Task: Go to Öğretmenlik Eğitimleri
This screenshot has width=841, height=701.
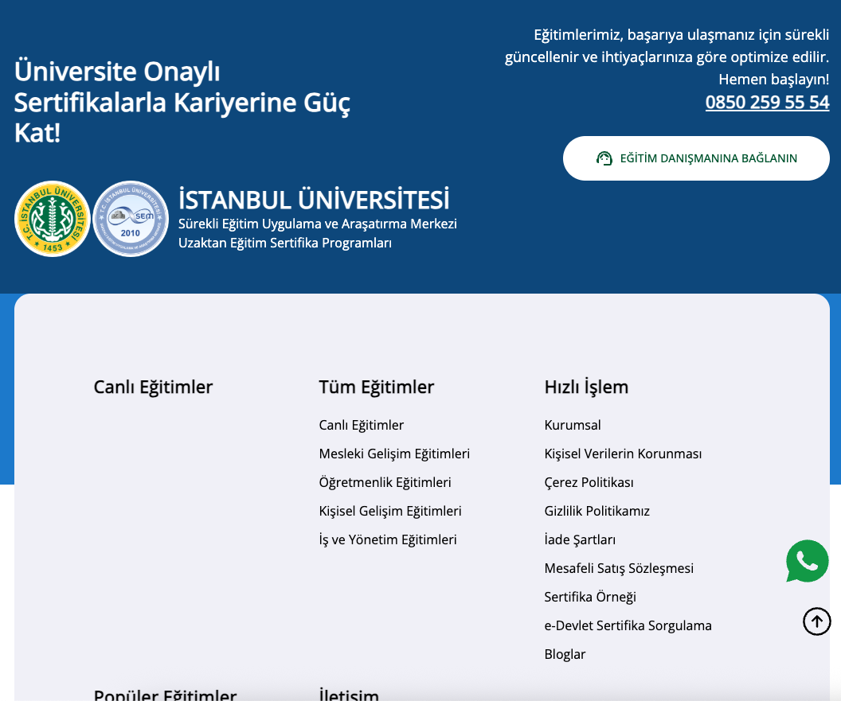Action: coord(385,482)
